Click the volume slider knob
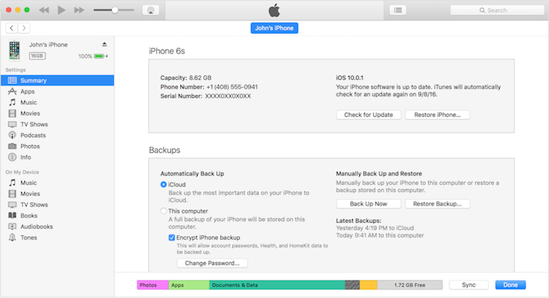Viewport: 549px width, 298px height. coord(115,10)
